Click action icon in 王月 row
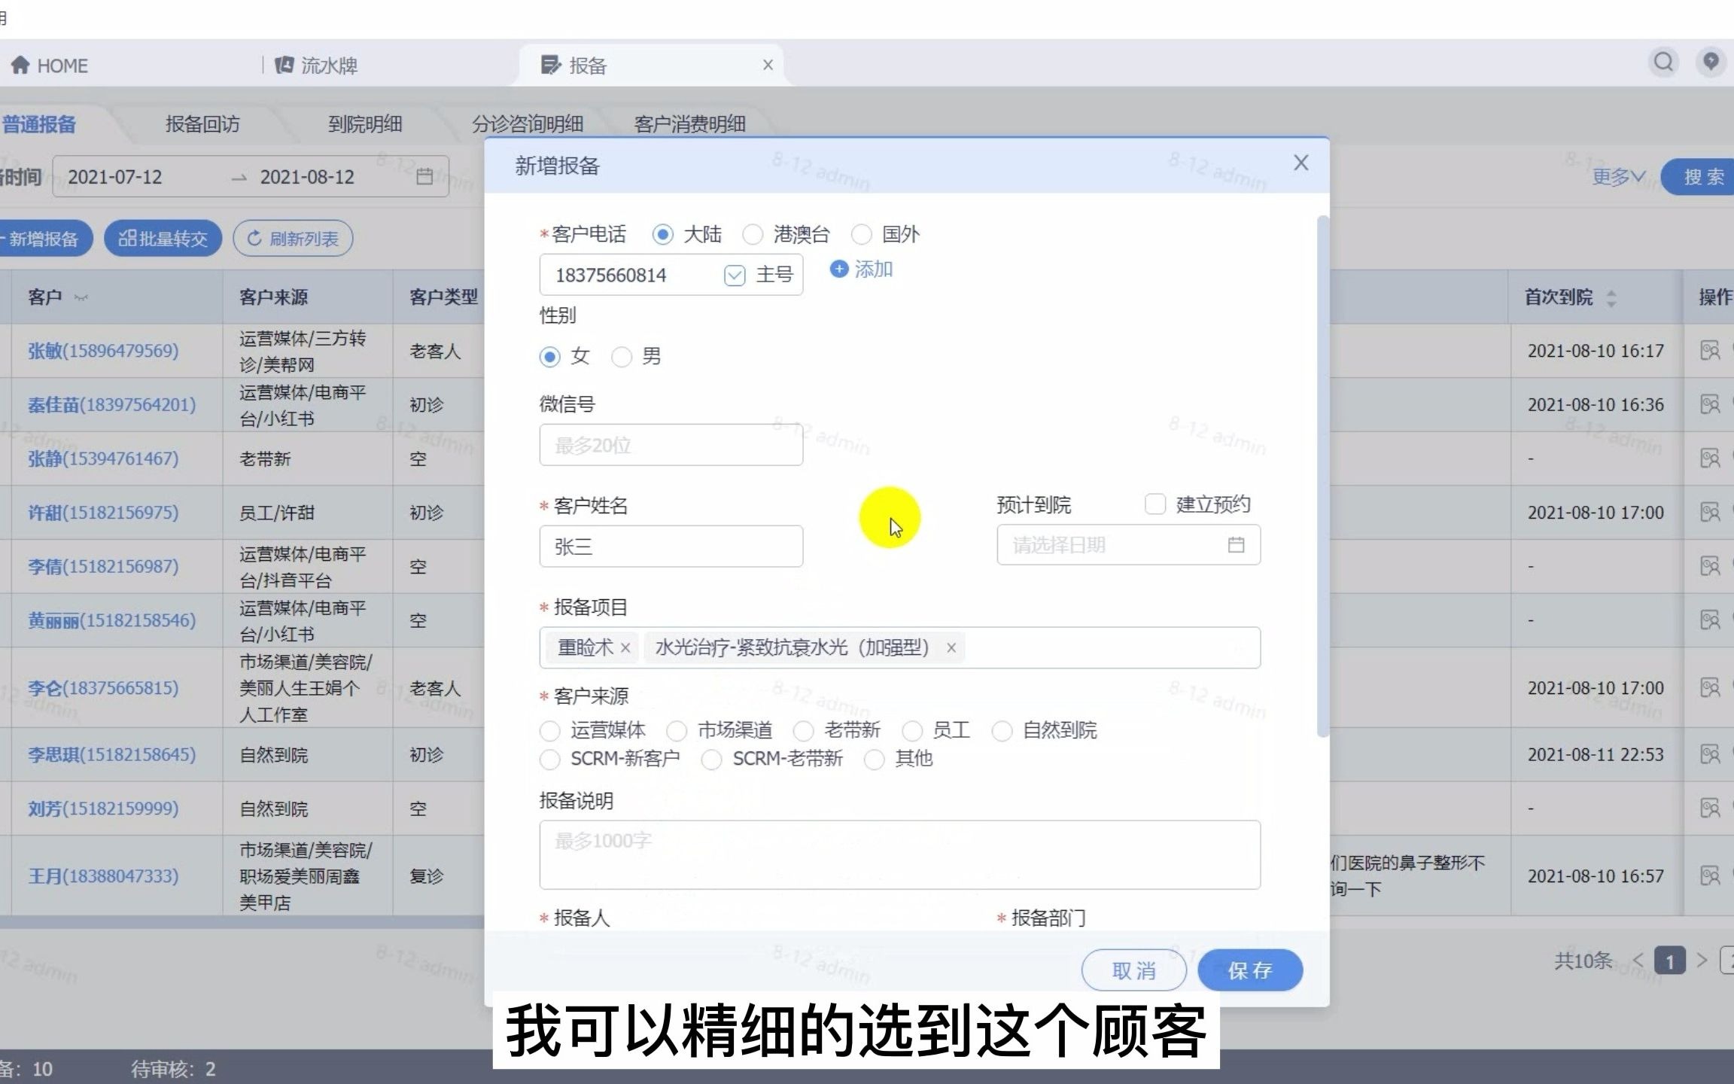 (1710, 876)
